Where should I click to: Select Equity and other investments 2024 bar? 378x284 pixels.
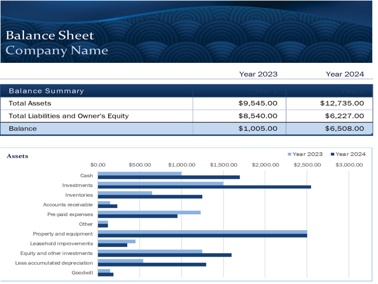pos(165,255)
